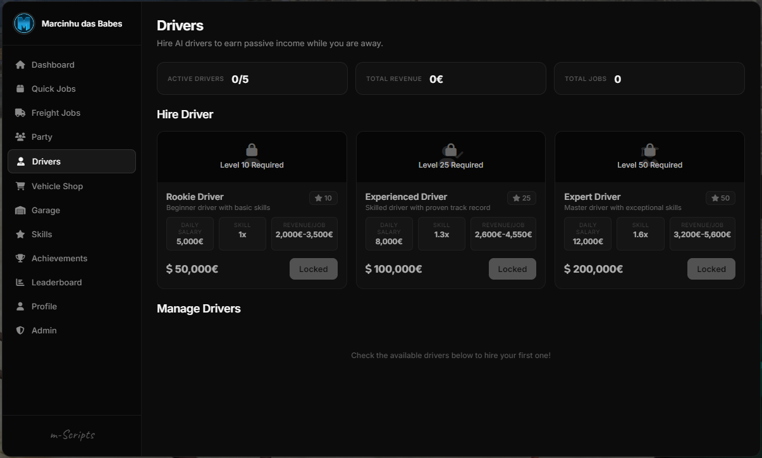Viewport: 762px width, 458px height.
Task: Click the Profile person icon
Action: tap(20, 306)
